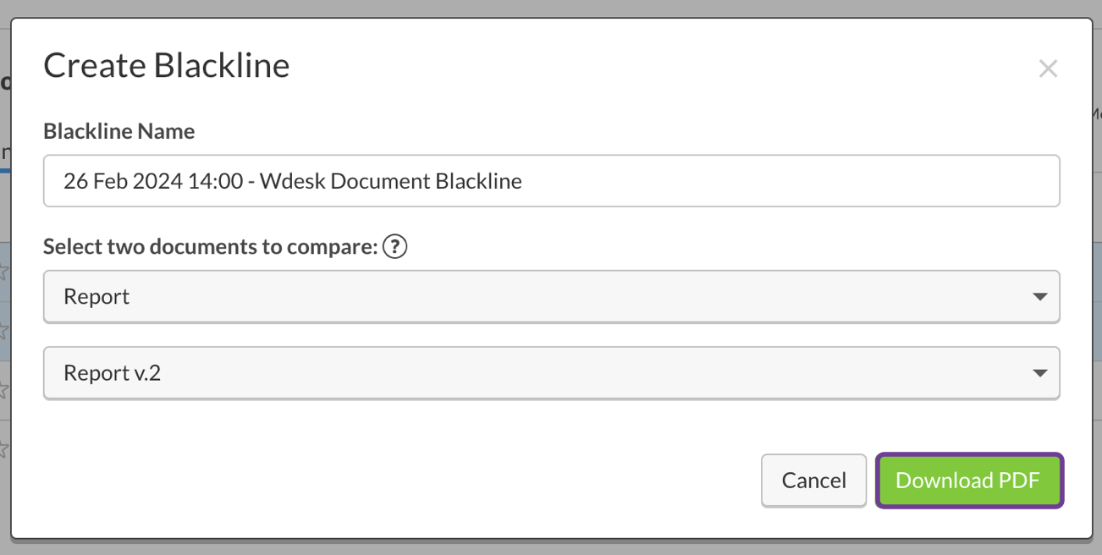Open the question mark help icon
The image size is (1102, 555).
pyautogui.click(x=395, y=247)
